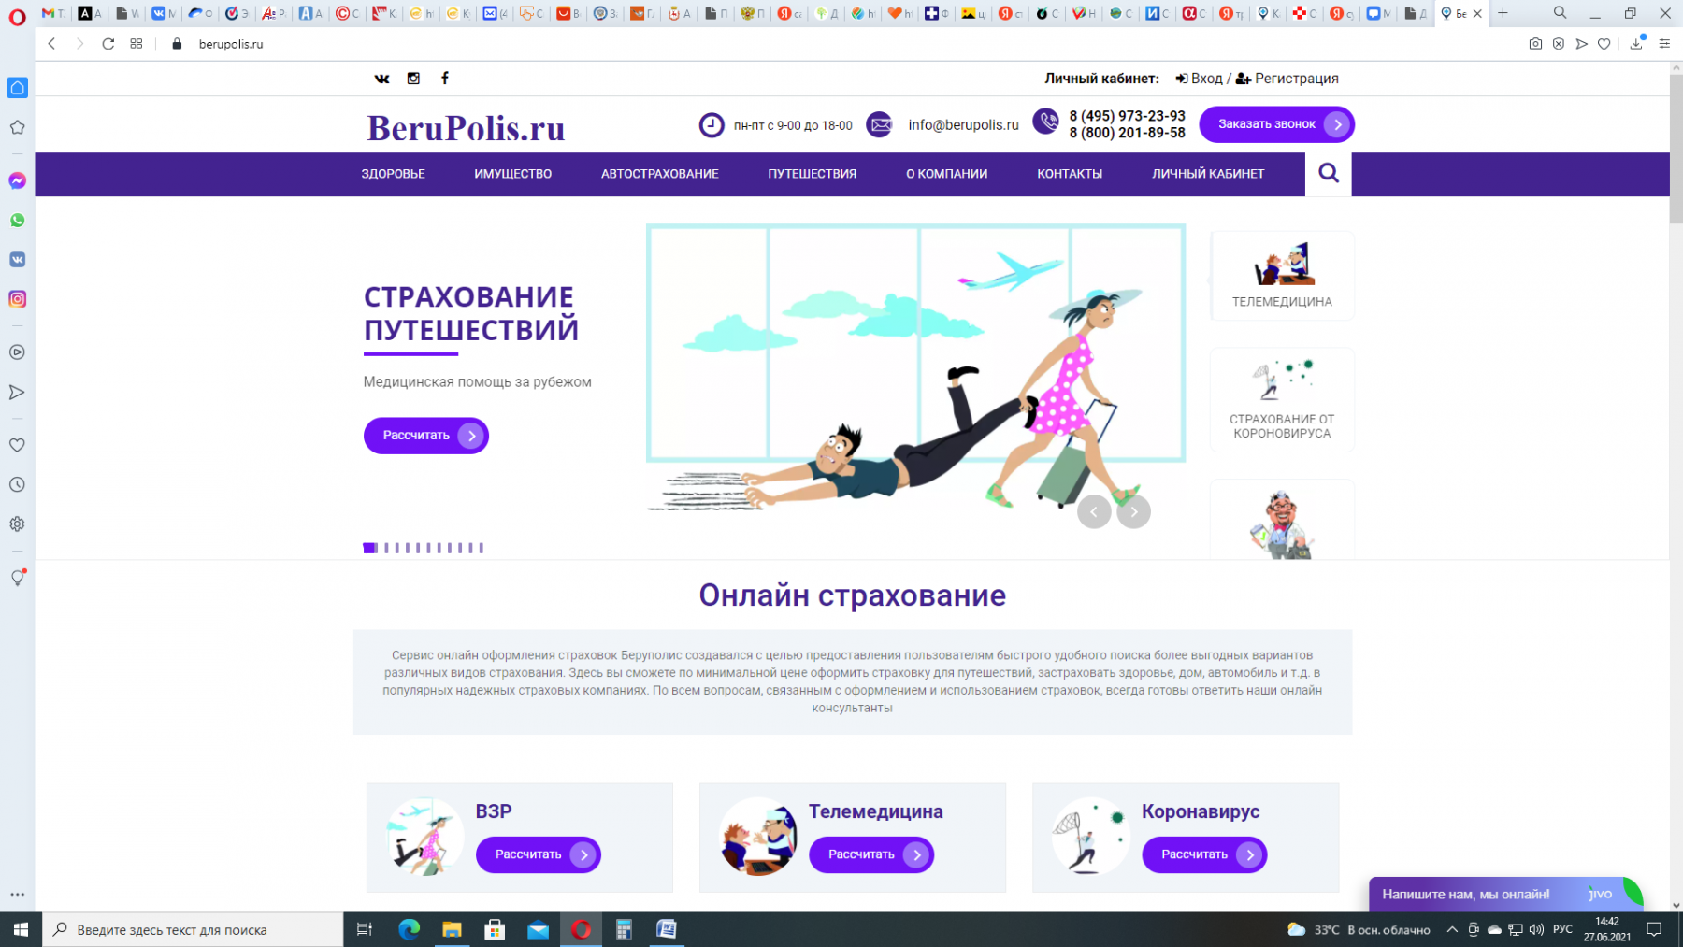The height and width of the screenshot is (947, 1683).
Task: Open a new browser tab with plus
Action: click(x=1503, y=13)
